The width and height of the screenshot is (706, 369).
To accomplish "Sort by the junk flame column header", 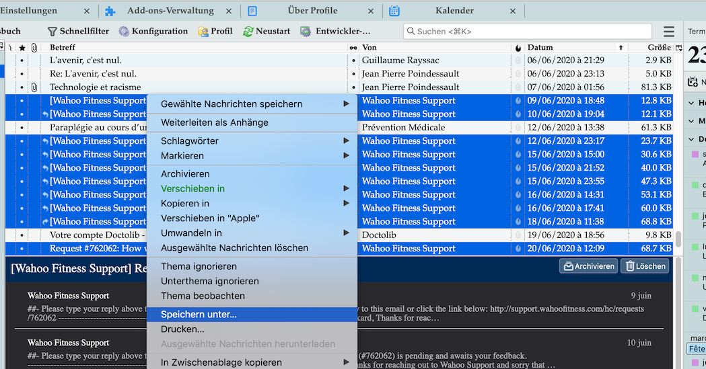I will coord(518,48).
